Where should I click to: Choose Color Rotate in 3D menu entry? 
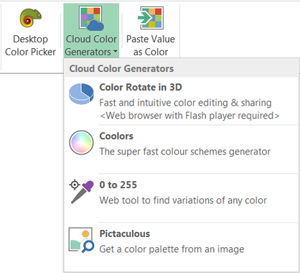point(182,101)
